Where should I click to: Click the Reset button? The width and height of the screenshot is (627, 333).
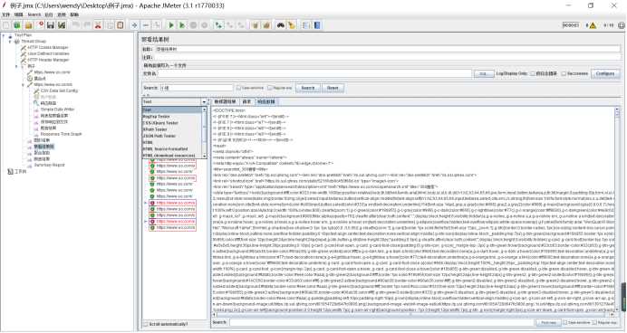tap(333, 88)
